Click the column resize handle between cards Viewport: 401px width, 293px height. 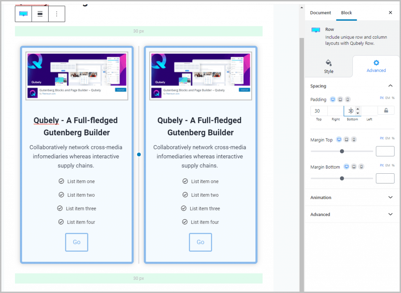pyautogui.click(x=139, y=154)
